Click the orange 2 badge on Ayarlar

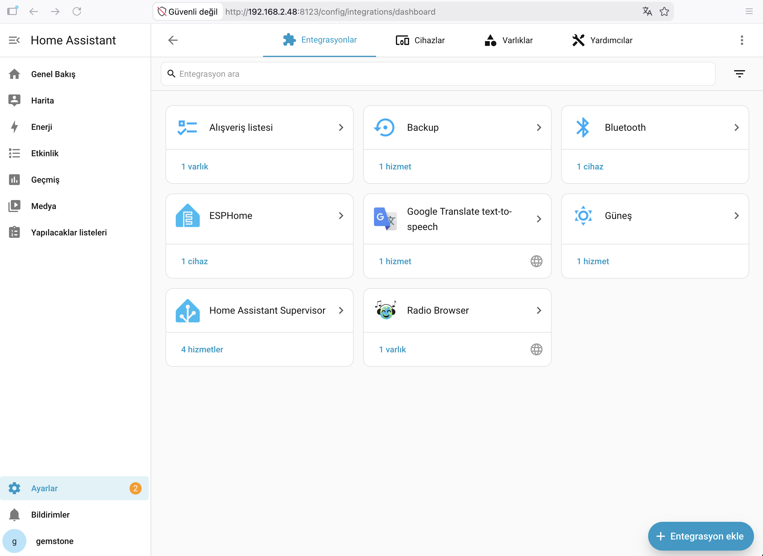pyautogui.click(x=135, y=488)
